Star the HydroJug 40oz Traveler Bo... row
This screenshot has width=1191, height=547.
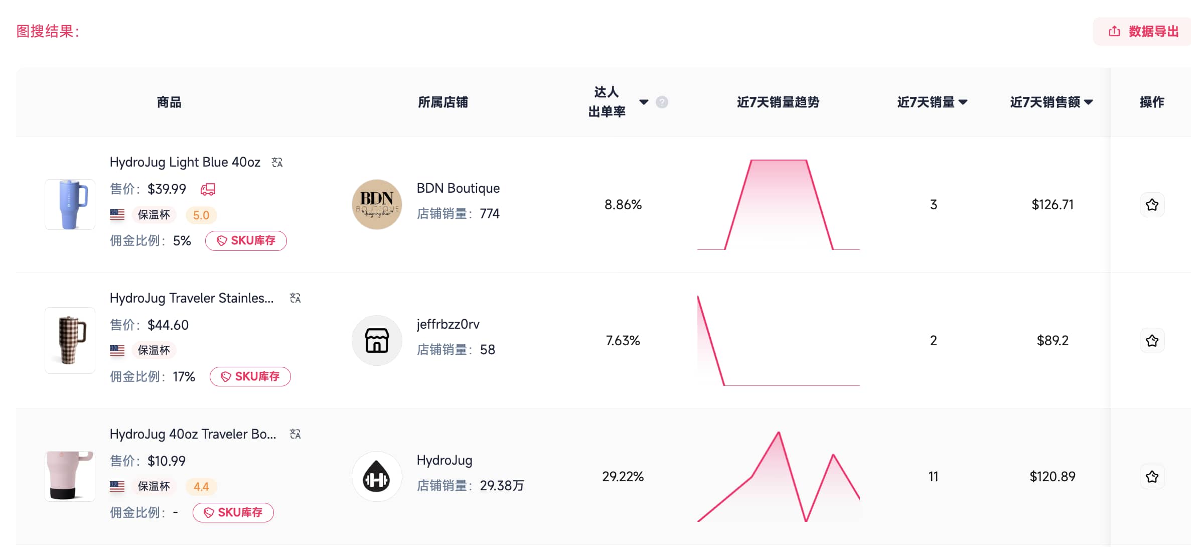point(1152,476)
